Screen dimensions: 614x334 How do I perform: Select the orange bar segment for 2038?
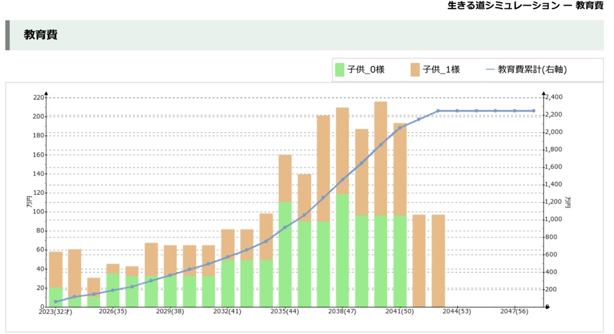pyautogui.click(x=342, y=150)
